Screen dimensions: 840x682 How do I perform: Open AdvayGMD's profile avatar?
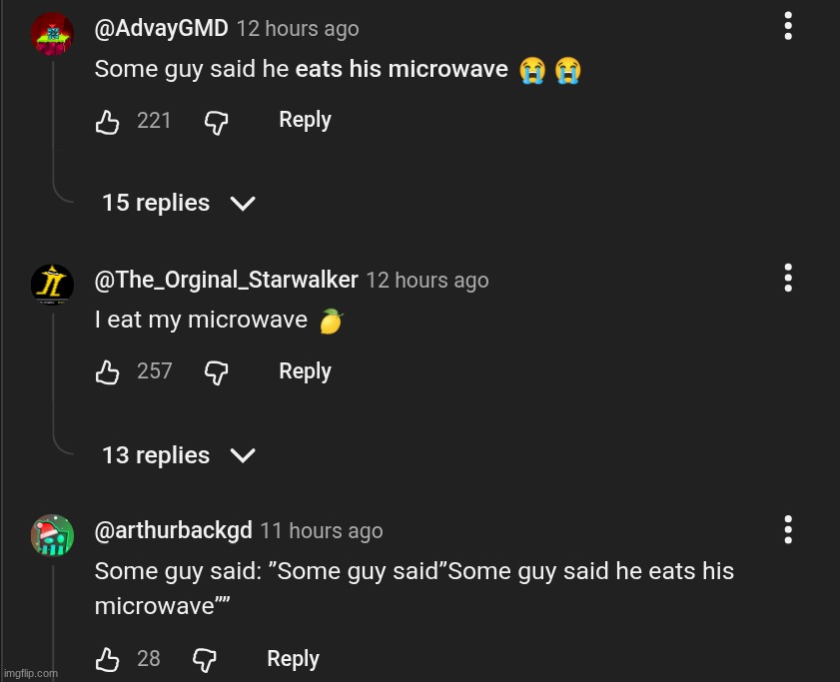[x=52, y=33]
